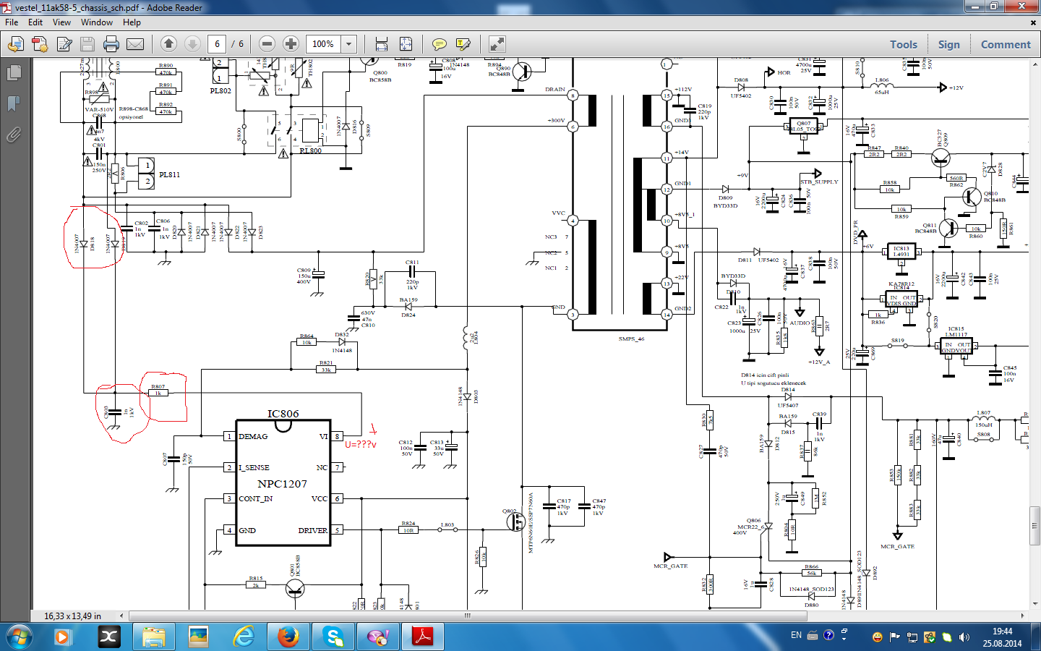The width and height of the screenshot is (1041, 651).
Task: Click the page number input field
Action: tap(217, 44)
